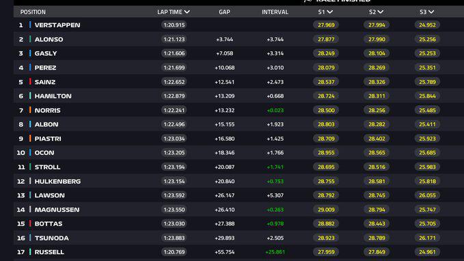Select HULKENBERG driver name
Screen dimensions: 464x261
click(x=57, y=181)
